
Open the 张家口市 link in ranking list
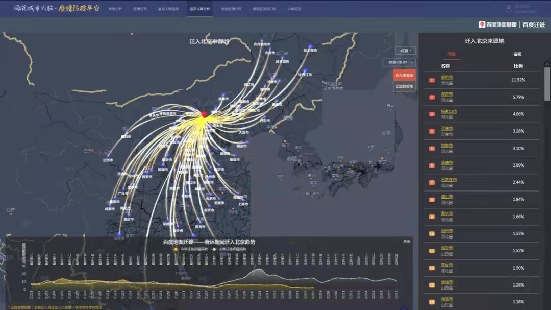point(449,111)
